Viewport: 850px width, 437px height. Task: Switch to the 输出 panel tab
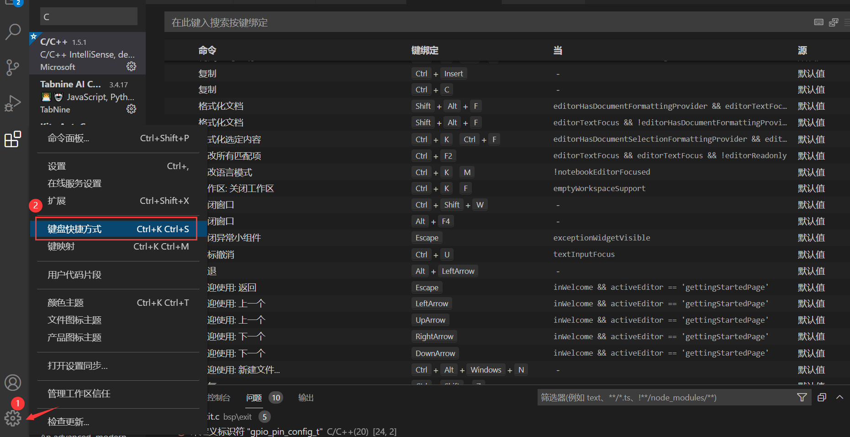coord(306,398)
